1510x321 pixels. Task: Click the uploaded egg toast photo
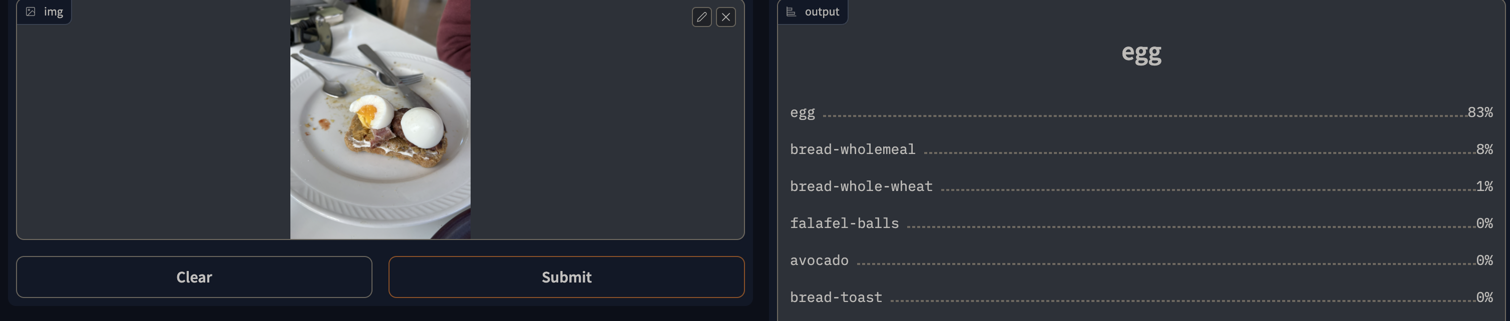(381, 119)
